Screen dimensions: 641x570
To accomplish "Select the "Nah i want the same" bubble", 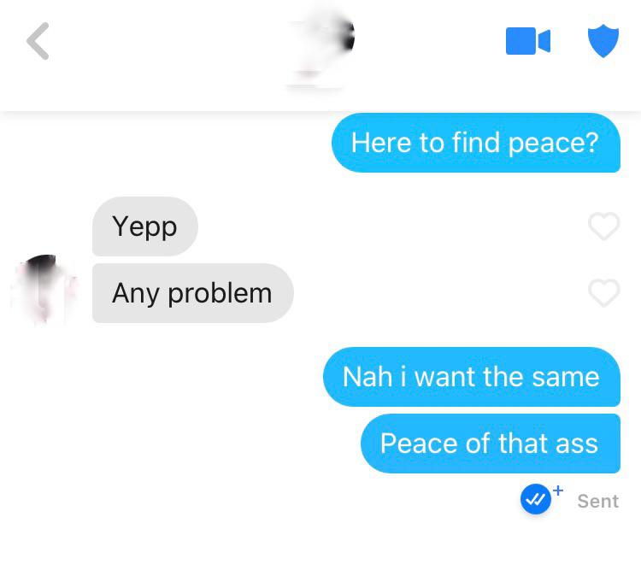I will [x=472, y=377].
